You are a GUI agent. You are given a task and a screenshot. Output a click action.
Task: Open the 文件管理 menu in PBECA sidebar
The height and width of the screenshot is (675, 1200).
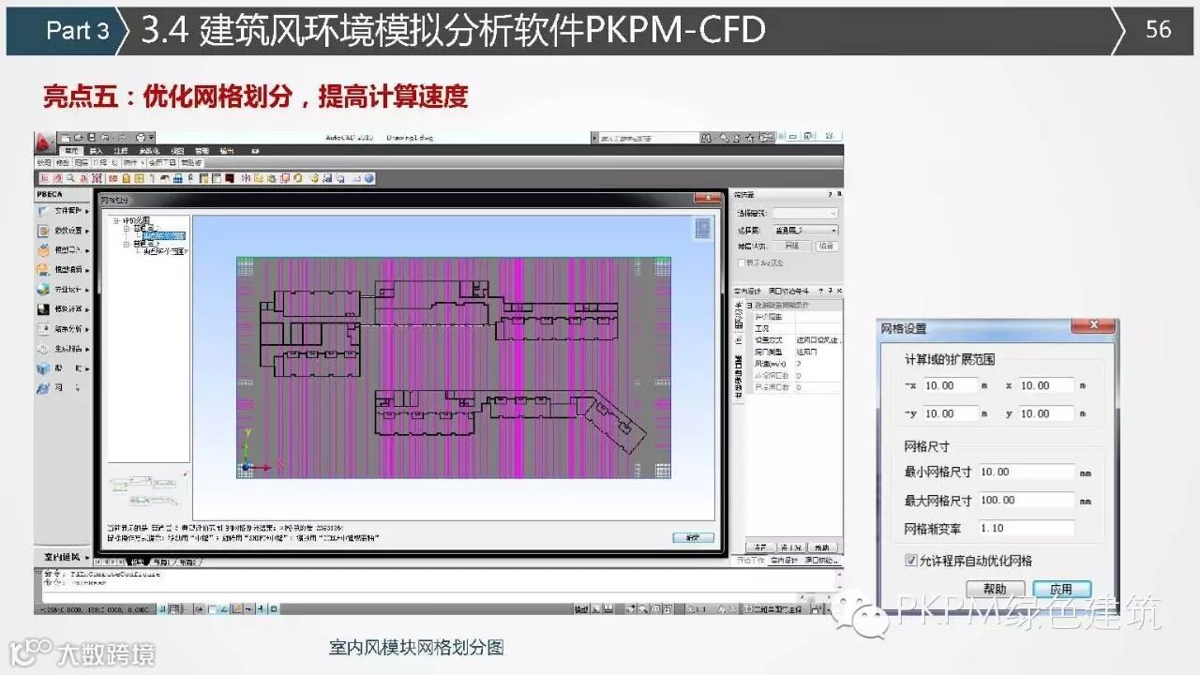[x=64, y=211]
